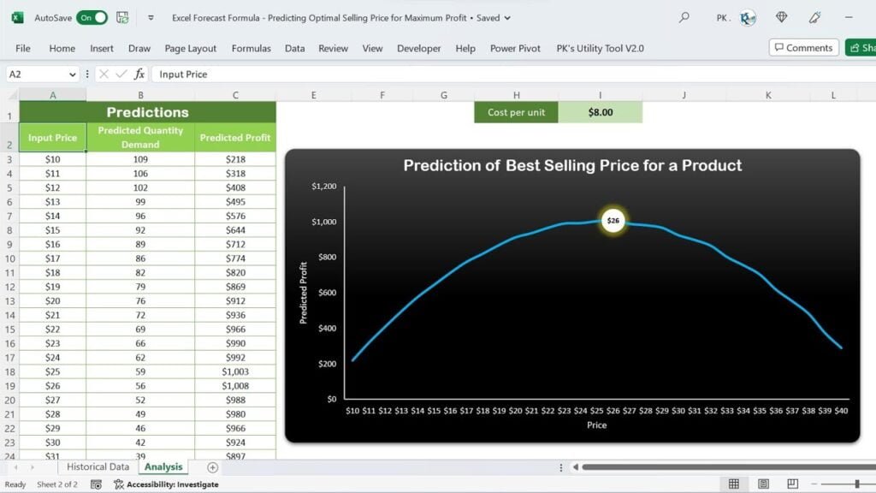876x493 pixels.
Task: Open the Formulas ribbon tab
Action: pos(251,49)
